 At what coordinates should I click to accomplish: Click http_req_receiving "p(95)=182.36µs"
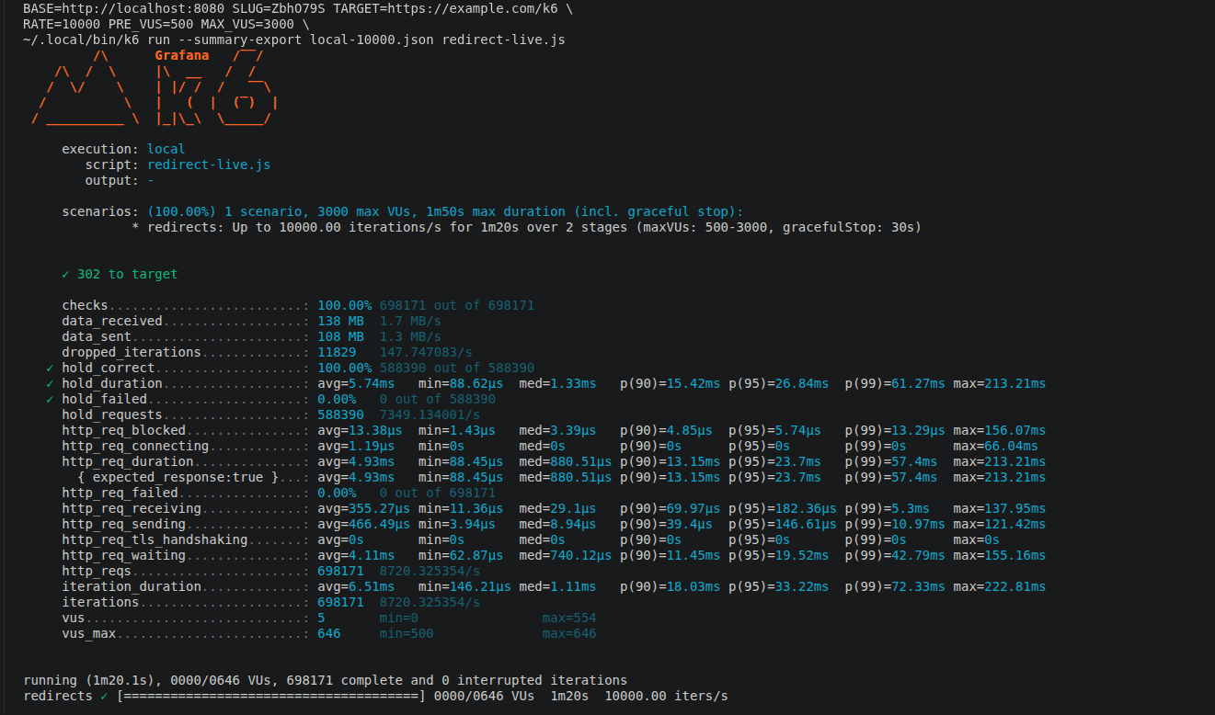click(783, 508)
